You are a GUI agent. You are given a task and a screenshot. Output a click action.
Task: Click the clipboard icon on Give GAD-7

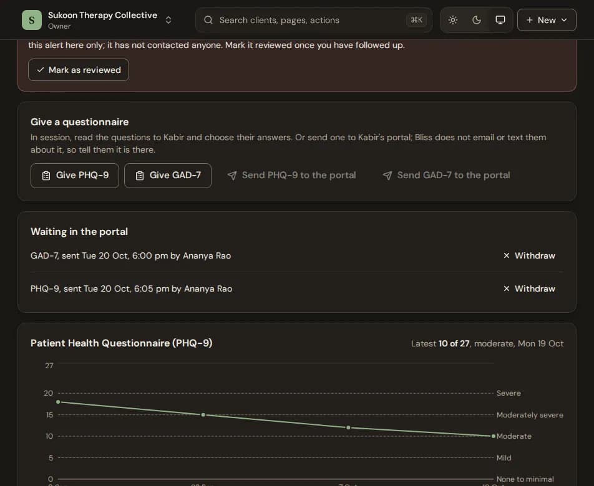[x=140, y=176]
